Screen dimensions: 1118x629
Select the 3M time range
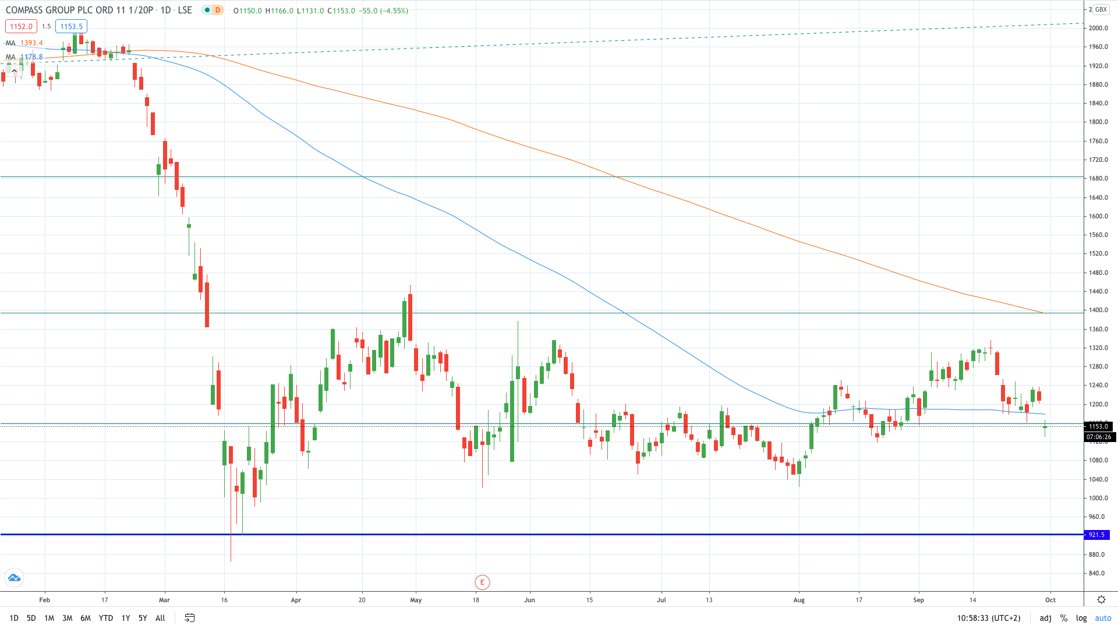(x=68, y=618)
